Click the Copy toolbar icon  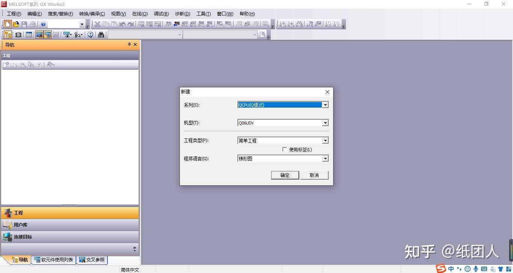[x=106, y=24]
